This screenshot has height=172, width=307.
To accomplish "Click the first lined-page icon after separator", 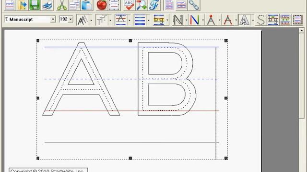I will (x=169, y=5).
